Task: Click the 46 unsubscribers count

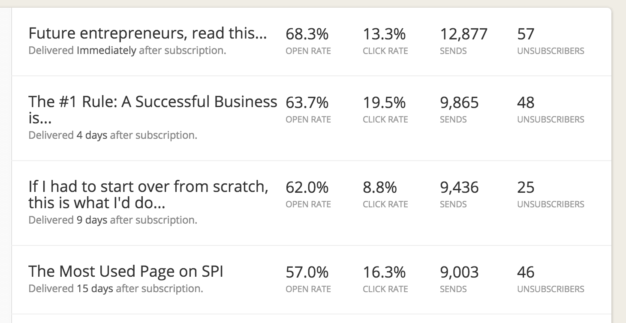Action: [526, 272]
